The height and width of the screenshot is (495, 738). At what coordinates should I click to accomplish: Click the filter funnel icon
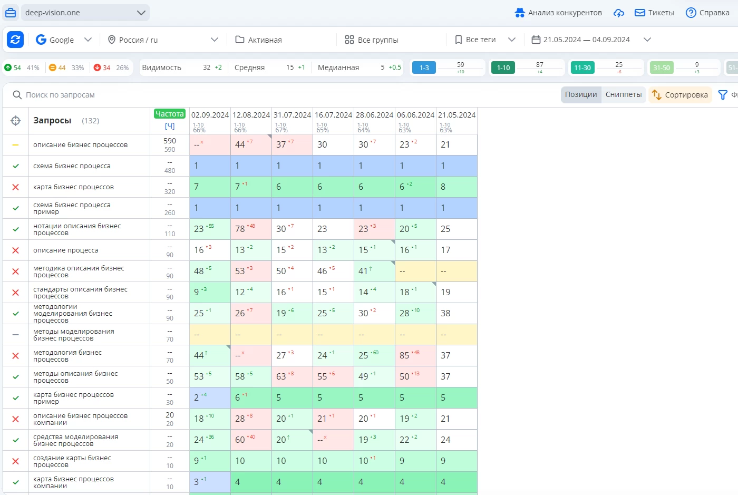(x=723, y=95)
